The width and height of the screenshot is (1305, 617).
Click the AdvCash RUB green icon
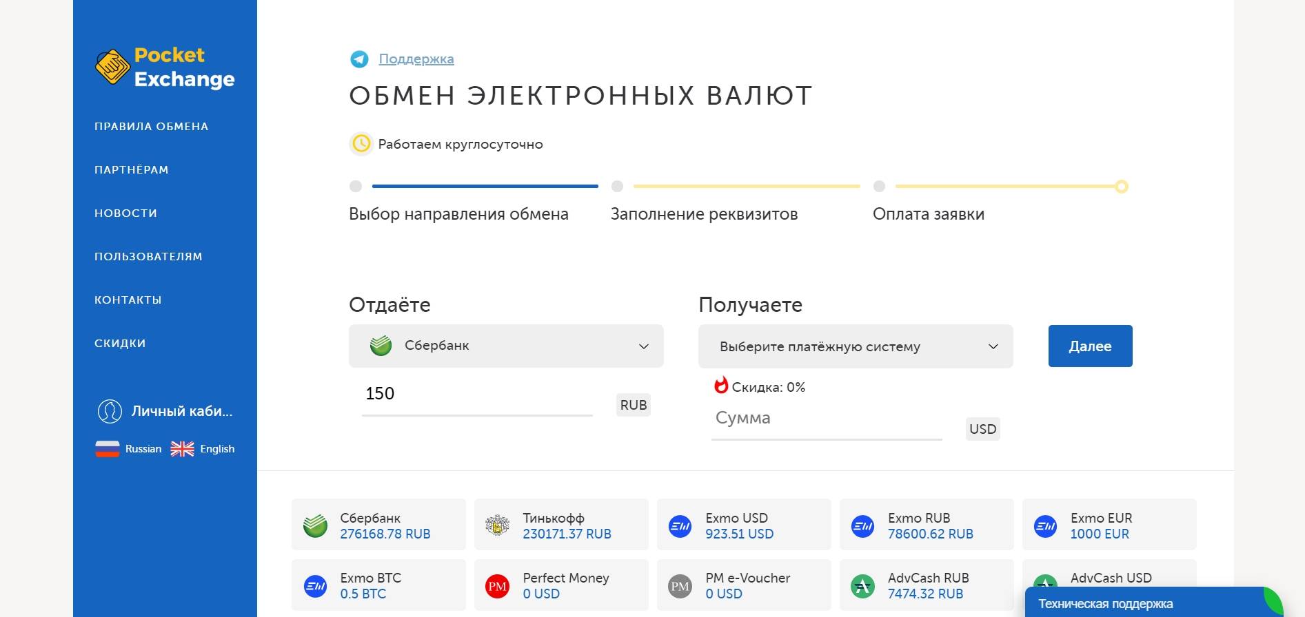pyautogui.click(x=863, y=586)
